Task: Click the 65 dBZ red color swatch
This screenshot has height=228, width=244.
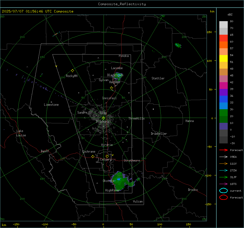Action: [223, 38]
